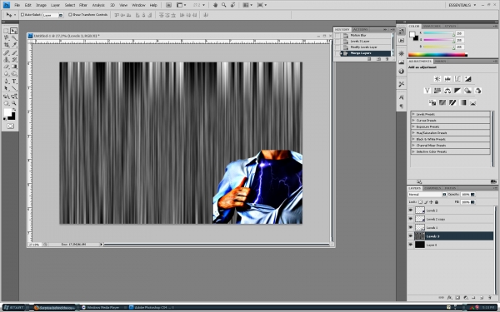
Task: Select the Magic Wand tool
Action: 13,38
